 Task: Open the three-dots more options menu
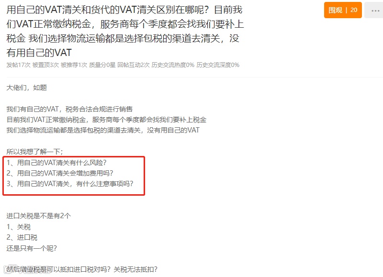coord(375,10)
